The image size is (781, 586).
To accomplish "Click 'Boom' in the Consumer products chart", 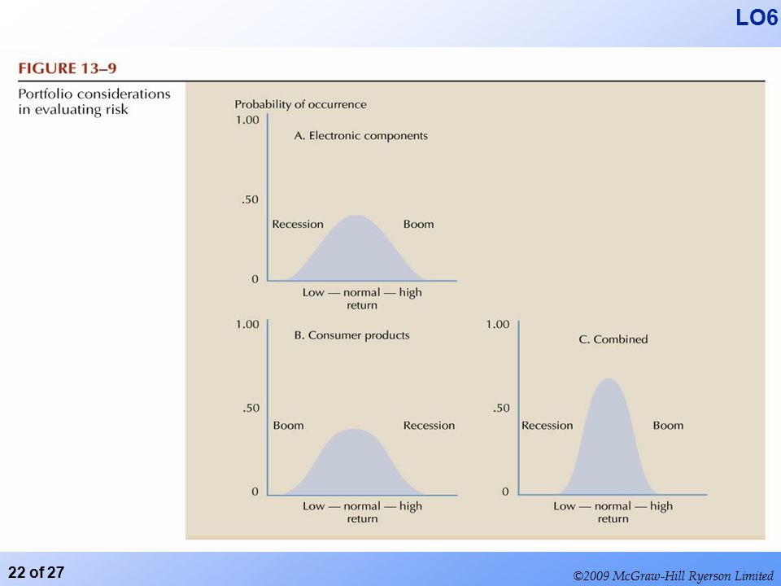I will coord(288,426).
